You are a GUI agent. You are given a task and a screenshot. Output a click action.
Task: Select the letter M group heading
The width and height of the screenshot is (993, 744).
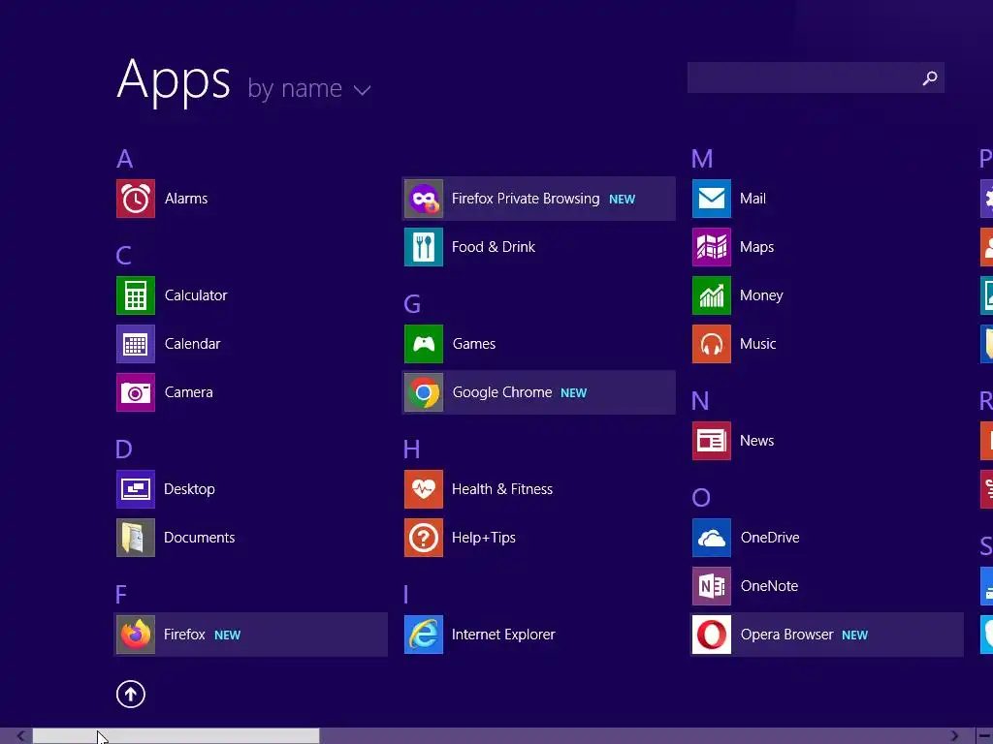pyautogui.click(x=702, y=159)
